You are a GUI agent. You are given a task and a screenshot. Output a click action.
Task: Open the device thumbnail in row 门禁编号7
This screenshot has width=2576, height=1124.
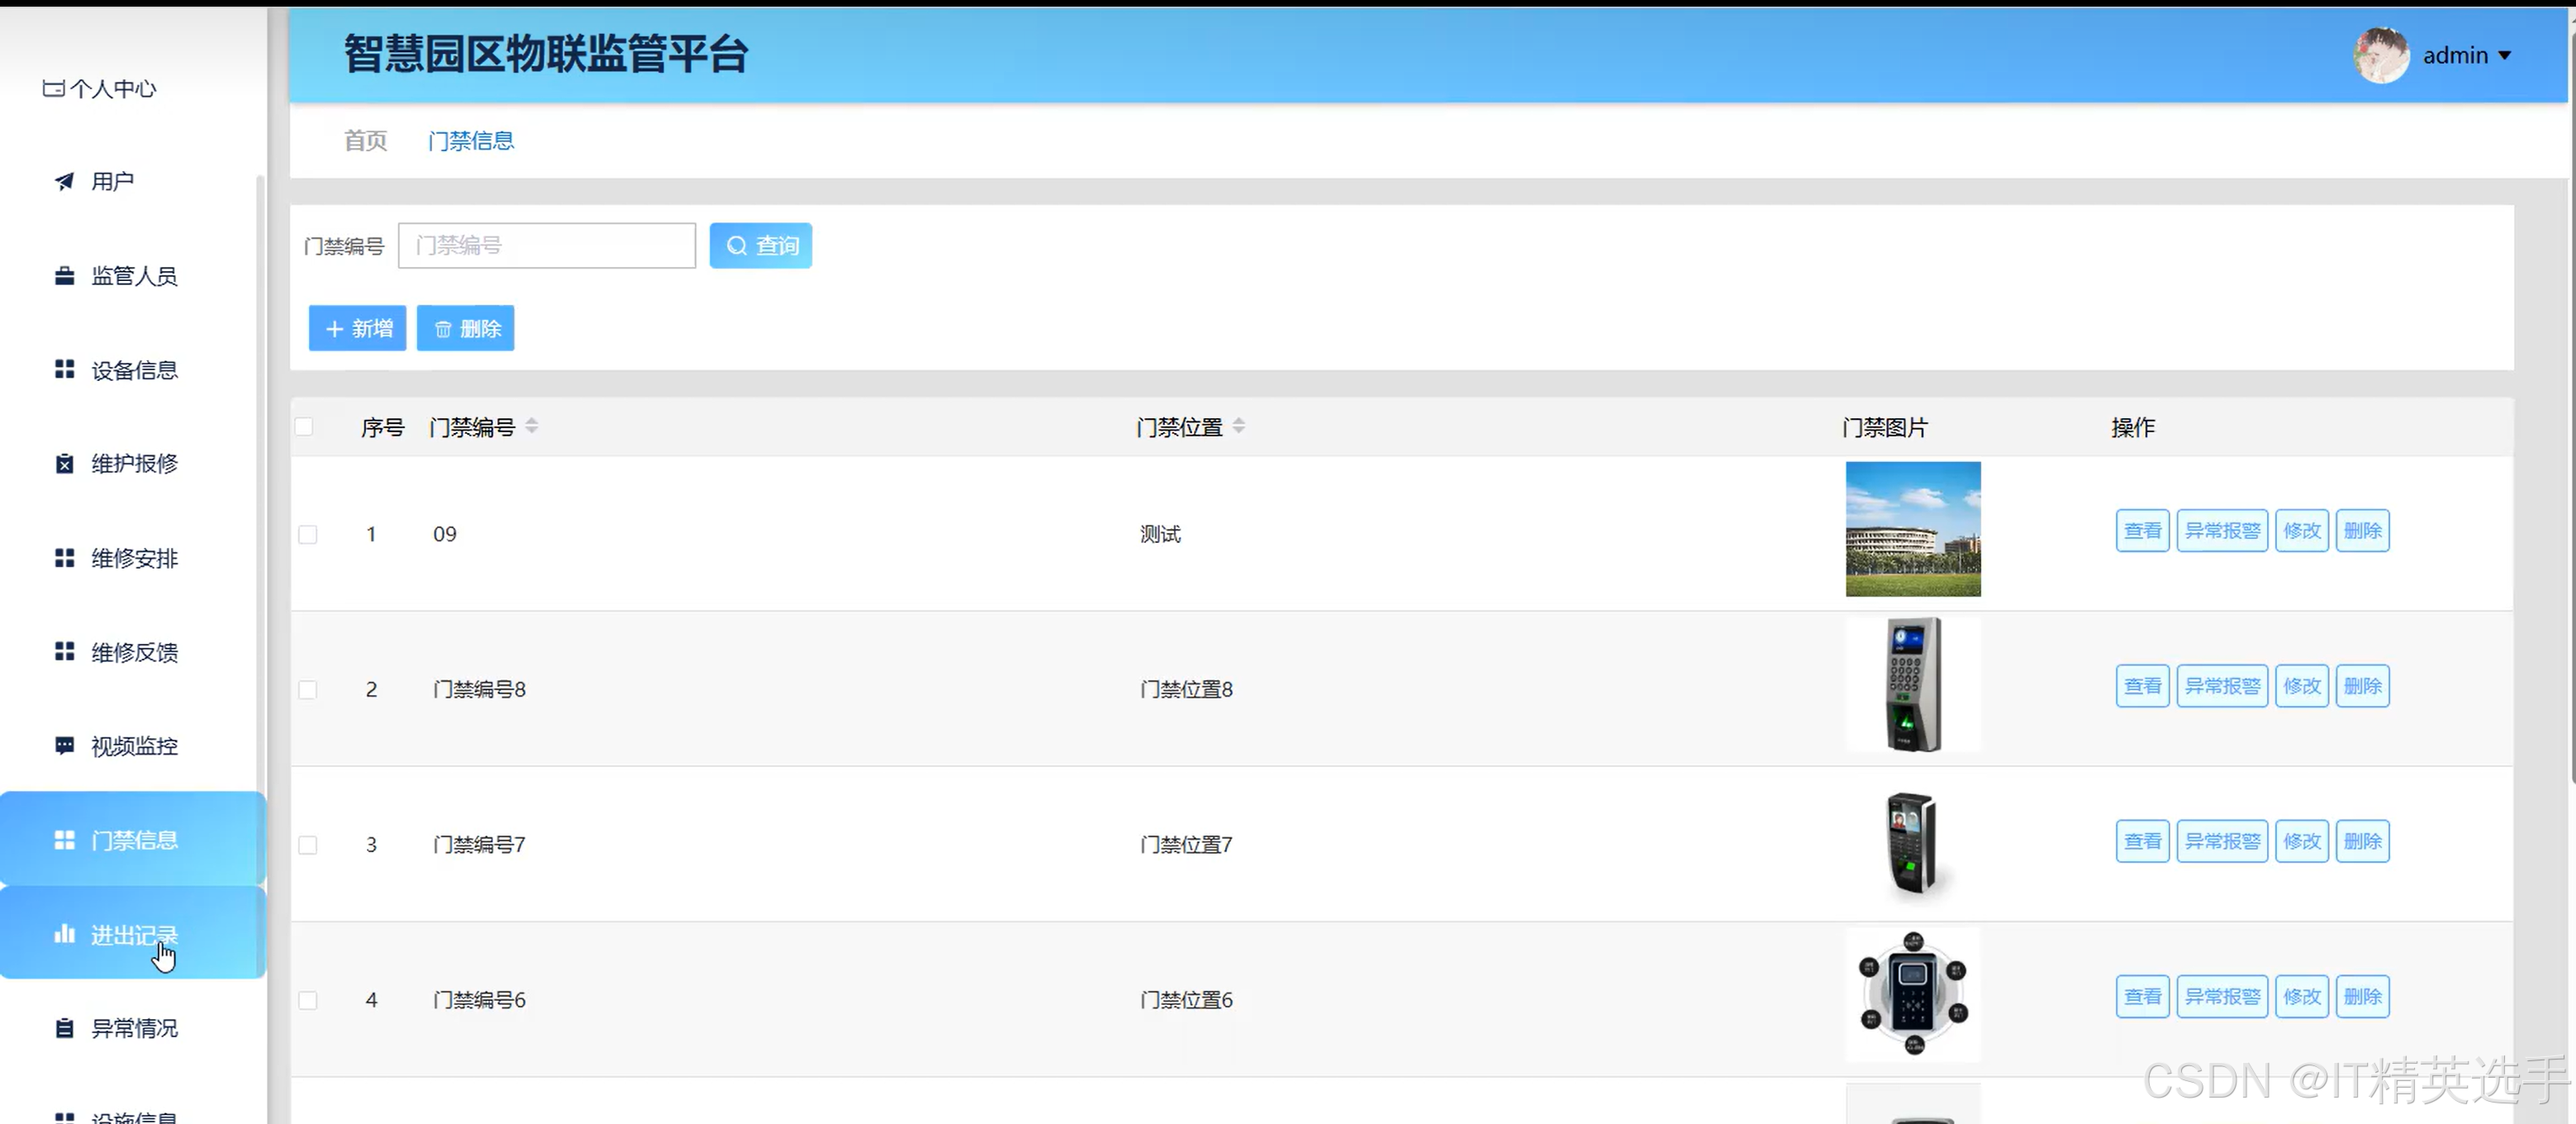[x=1913, y=841]
